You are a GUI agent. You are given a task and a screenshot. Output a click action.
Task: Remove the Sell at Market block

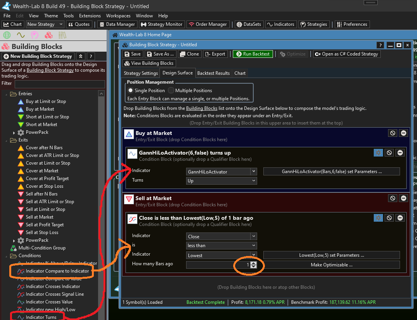coord(403,198)
